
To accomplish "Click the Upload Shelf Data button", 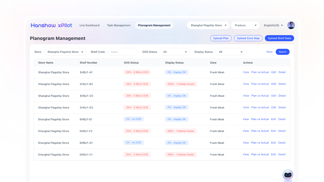I will pyautogui.click(x=279, y=38).
